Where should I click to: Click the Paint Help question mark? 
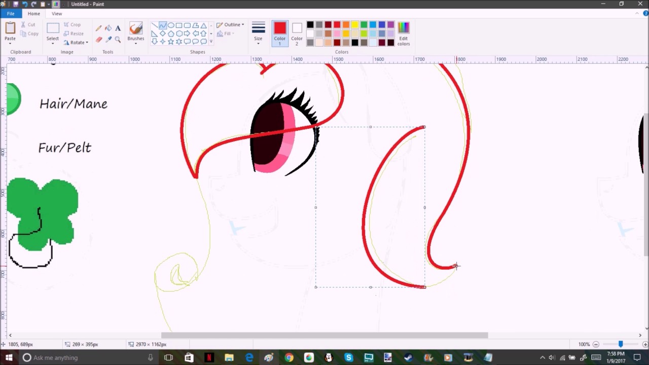click(x=645, y=14)
